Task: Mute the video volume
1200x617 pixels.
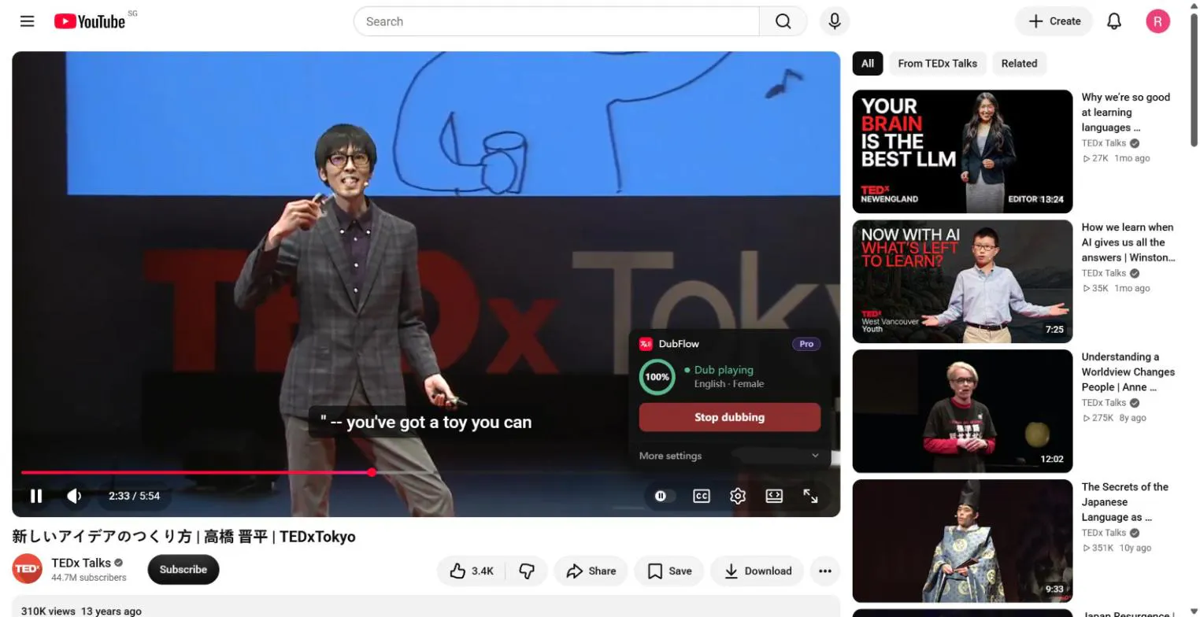Action: click(x=75, y=496)
